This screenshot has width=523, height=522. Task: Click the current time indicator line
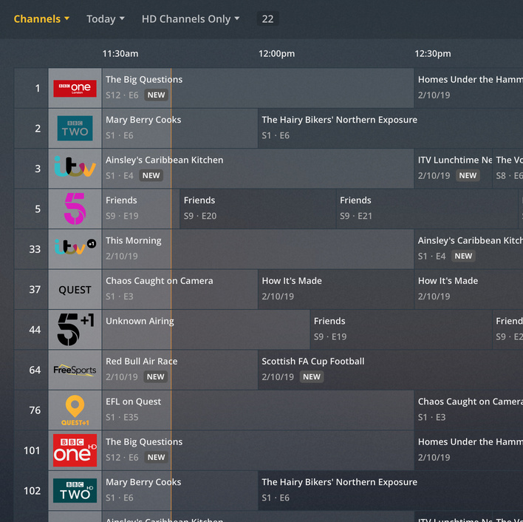coord(171,295)
